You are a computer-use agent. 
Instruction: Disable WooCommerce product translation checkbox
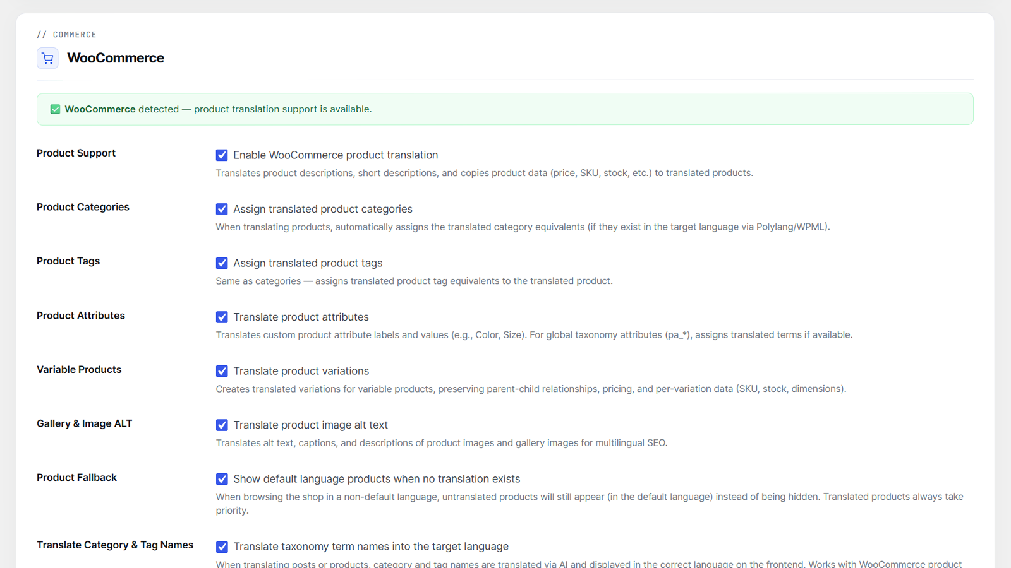tap(222, 155)
